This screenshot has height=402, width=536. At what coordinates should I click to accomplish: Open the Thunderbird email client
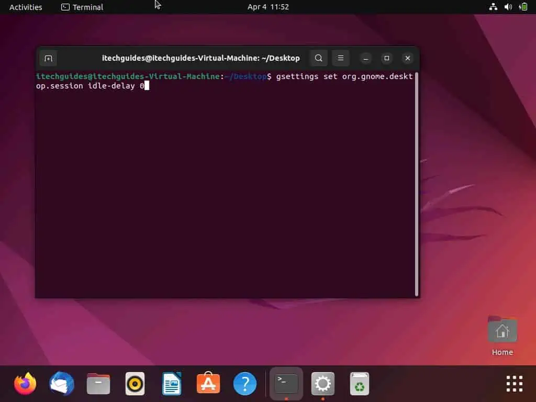coord(61,383)
